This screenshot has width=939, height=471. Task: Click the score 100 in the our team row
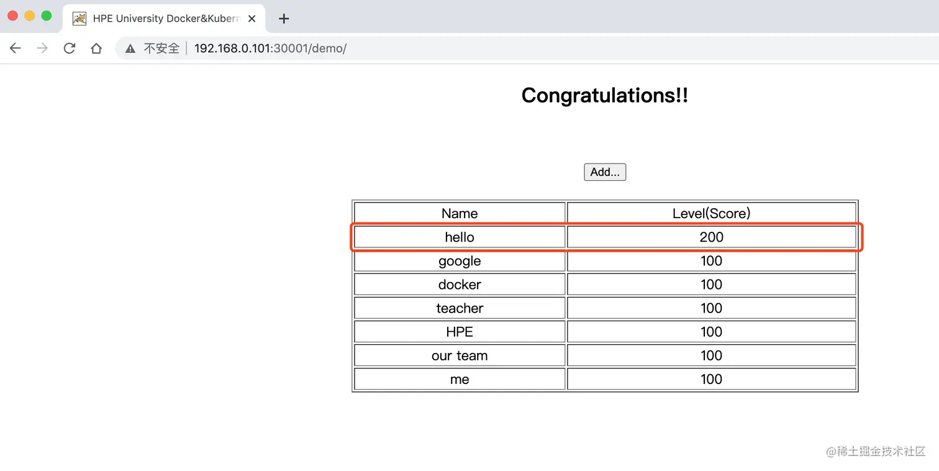pos(712,355)
